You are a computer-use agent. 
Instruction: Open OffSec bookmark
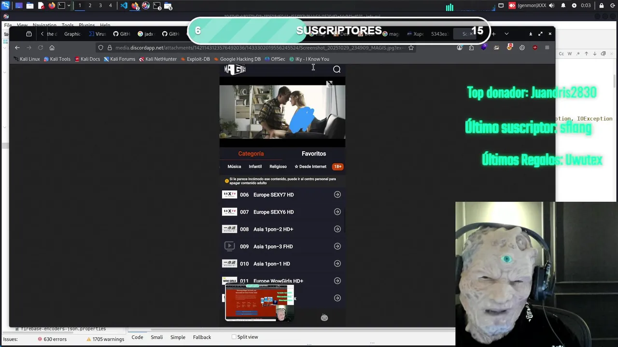[x=275, y=59]
